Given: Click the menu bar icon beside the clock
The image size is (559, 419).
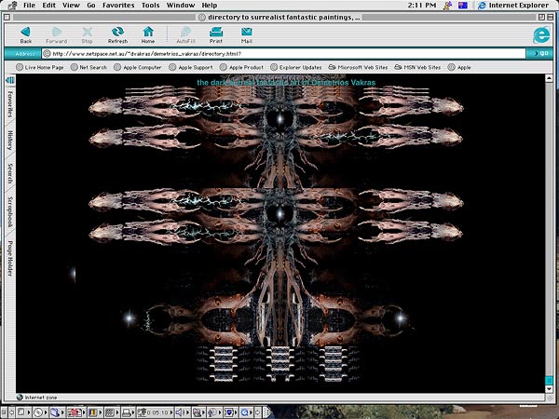Looking at the screenshot, I should click(448, 6).
